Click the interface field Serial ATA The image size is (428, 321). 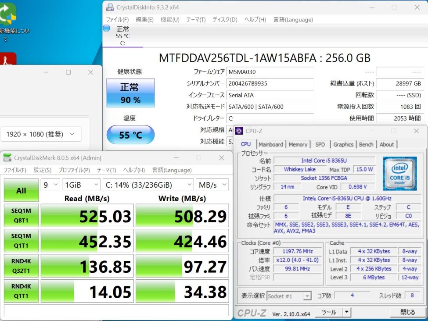[x=270, y=95]
